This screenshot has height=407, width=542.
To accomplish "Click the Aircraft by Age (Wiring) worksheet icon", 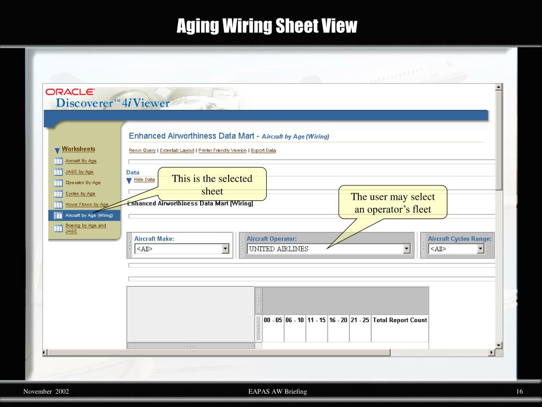I will point(58,215).
